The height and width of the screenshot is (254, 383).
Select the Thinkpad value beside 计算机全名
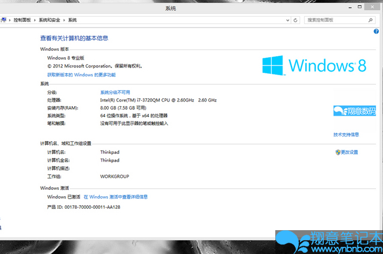coord(110,160)
